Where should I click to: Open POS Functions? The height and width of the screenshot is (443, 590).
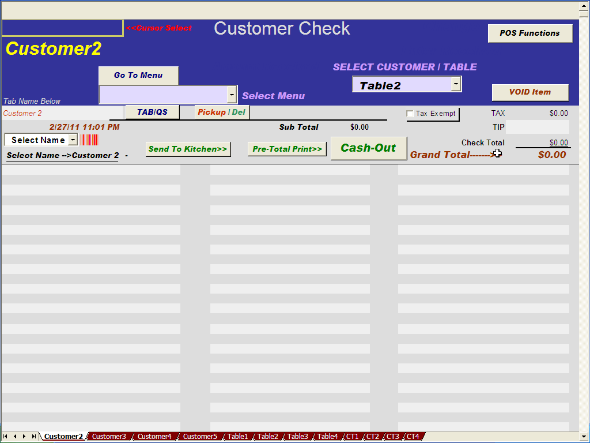[530, 33]
